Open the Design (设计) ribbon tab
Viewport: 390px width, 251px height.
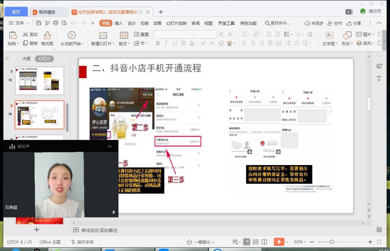tap(132, 23)
